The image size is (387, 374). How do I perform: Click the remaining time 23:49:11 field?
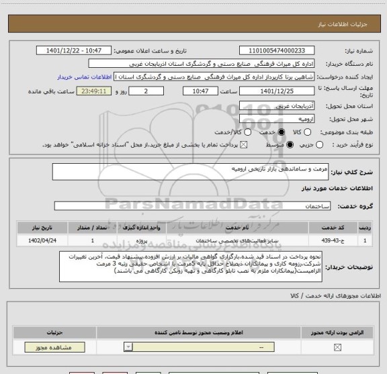click(x=94, y=91)
